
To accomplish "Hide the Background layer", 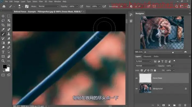I will click(136, 89).
